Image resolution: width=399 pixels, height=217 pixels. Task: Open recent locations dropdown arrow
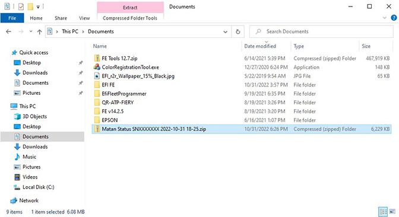[31, 31]
